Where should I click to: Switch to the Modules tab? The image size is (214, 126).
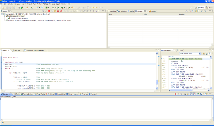point(152,11)
